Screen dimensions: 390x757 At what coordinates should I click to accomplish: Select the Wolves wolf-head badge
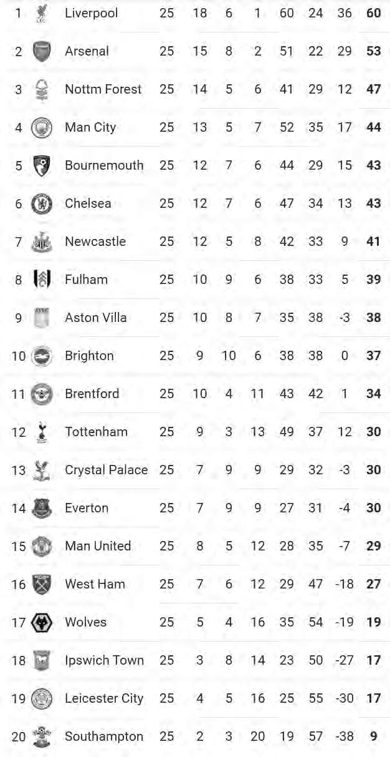click(x=42, y=622)
